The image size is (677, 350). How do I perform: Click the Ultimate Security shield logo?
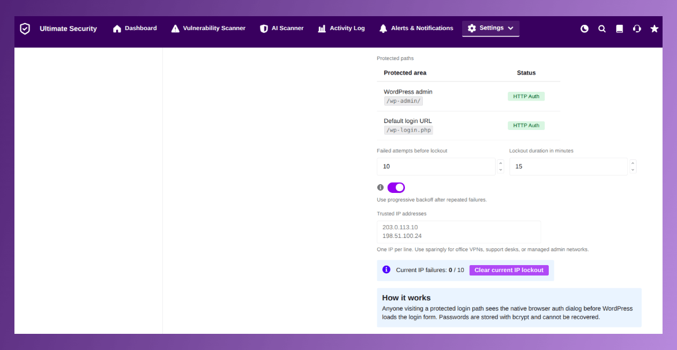pyautogui.click(x=25, y=29)
